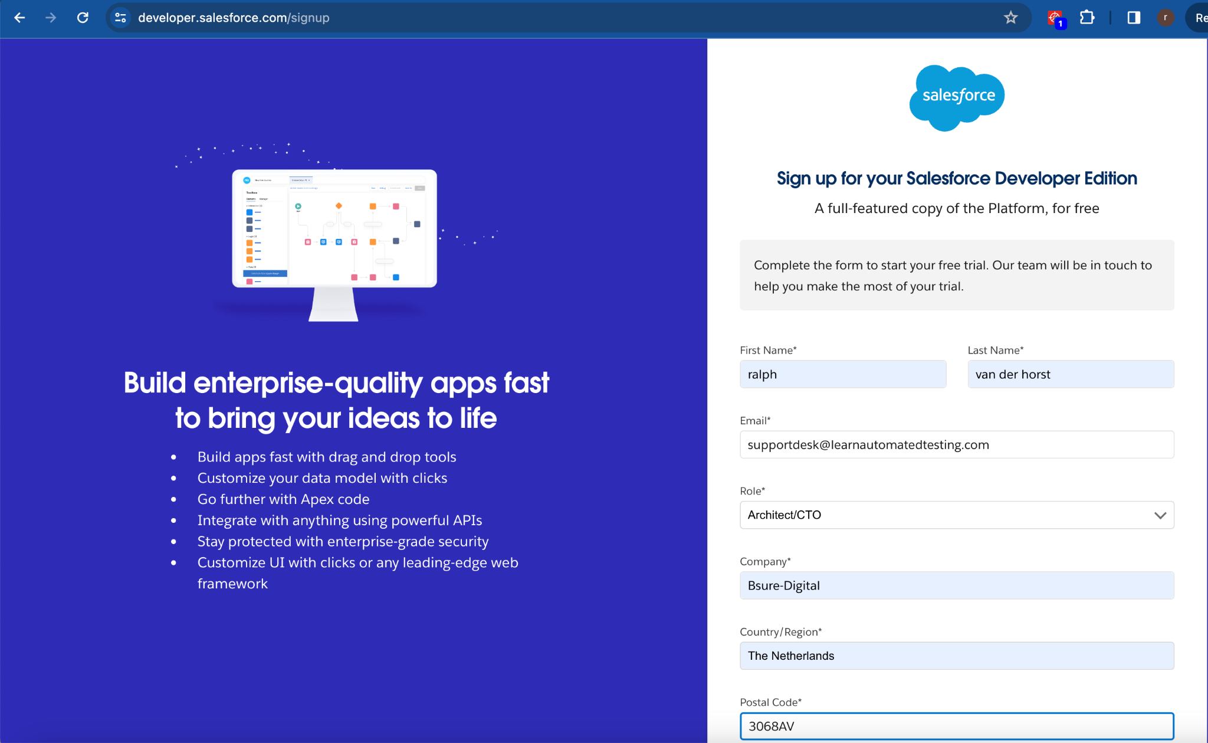
Task: Click the Role dropdown chevron arrow
Action: point(1160,515)
